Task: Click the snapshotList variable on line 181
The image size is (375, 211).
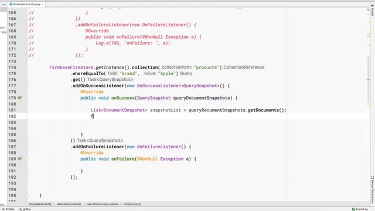Action: (165, 110)
